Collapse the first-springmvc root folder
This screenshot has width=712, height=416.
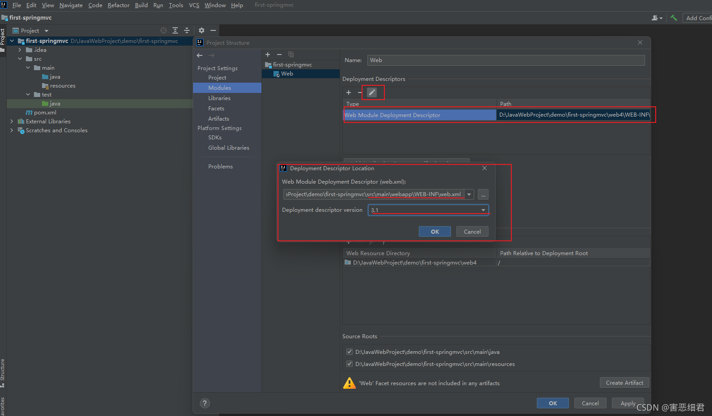12,41
